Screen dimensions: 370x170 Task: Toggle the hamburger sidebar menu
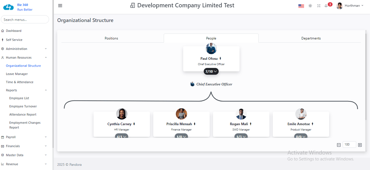click(60, 6)
